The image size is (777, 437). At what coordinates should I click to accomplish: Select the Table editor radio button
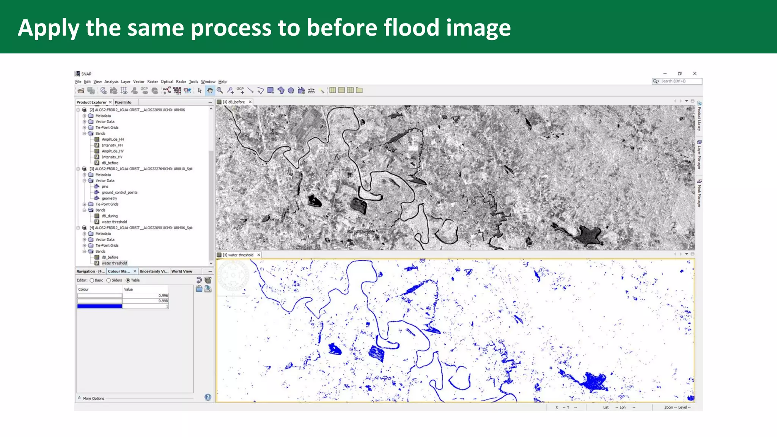click(128, 280)
